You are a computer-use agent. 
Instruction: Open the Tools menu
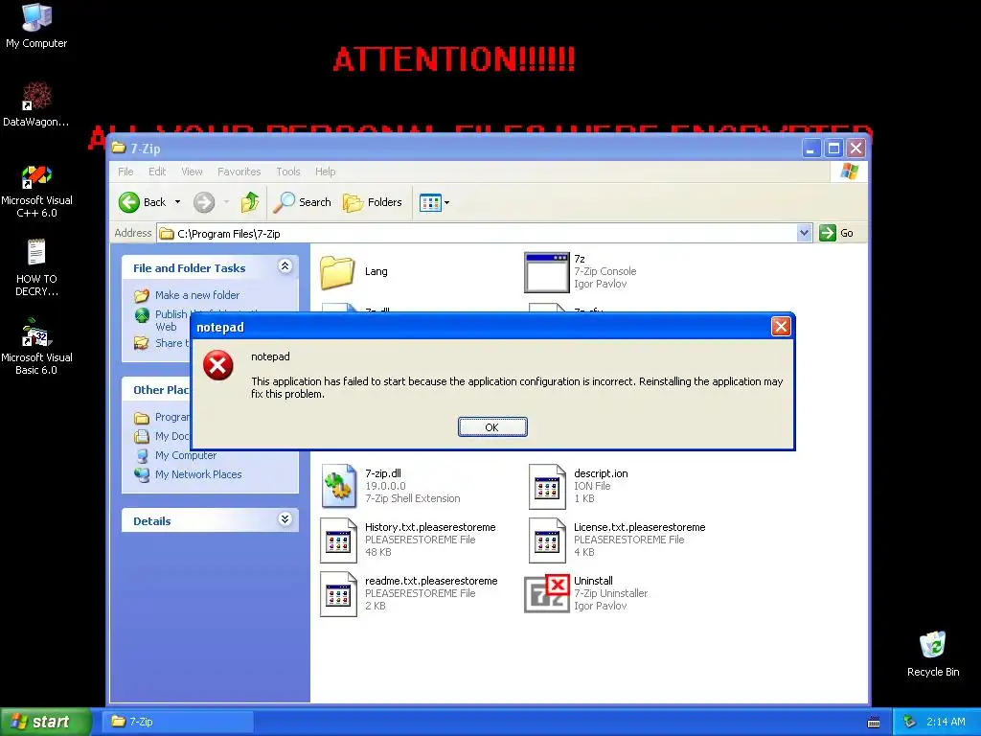[x=288, y=172]
